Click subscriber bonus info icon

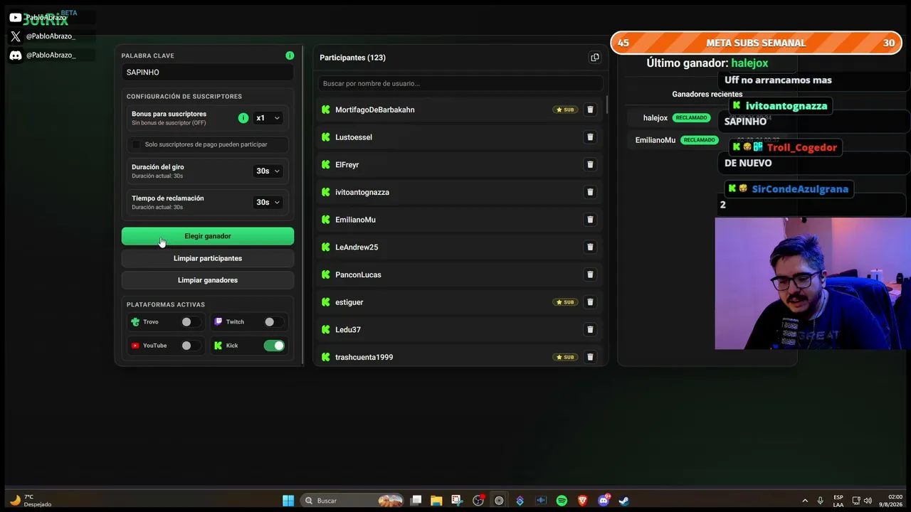(243, 118)
